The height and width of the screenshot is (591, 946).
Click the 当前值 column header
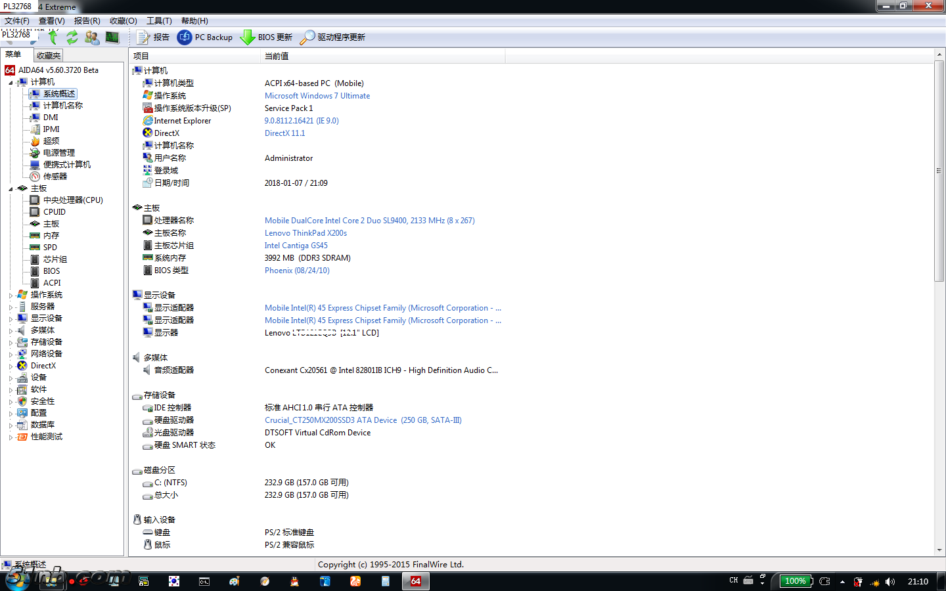pos(277,56)
